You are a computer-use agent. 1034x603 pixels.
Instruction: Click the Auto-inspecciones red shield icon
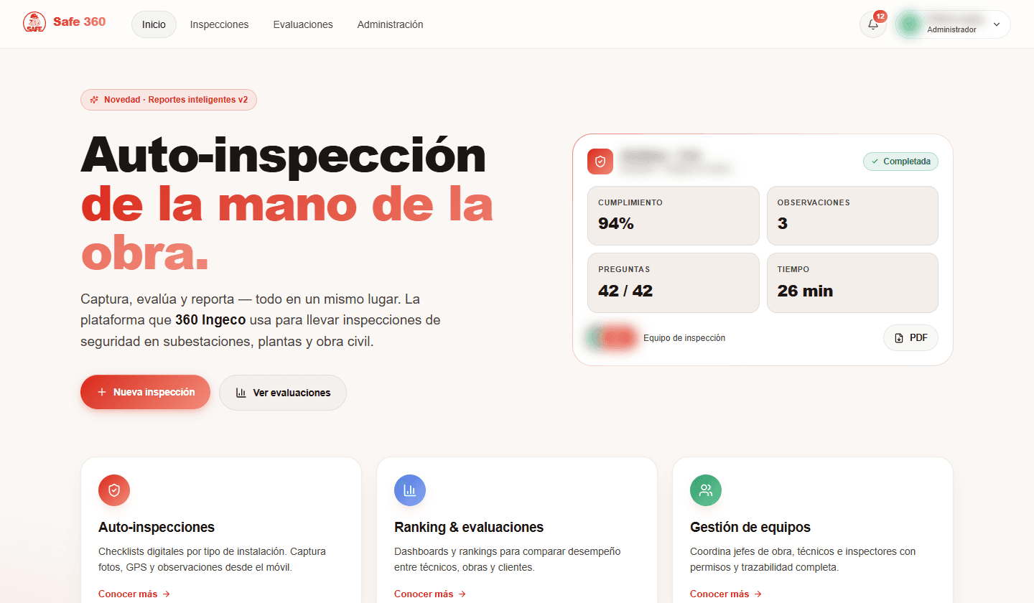pos(114,490)
